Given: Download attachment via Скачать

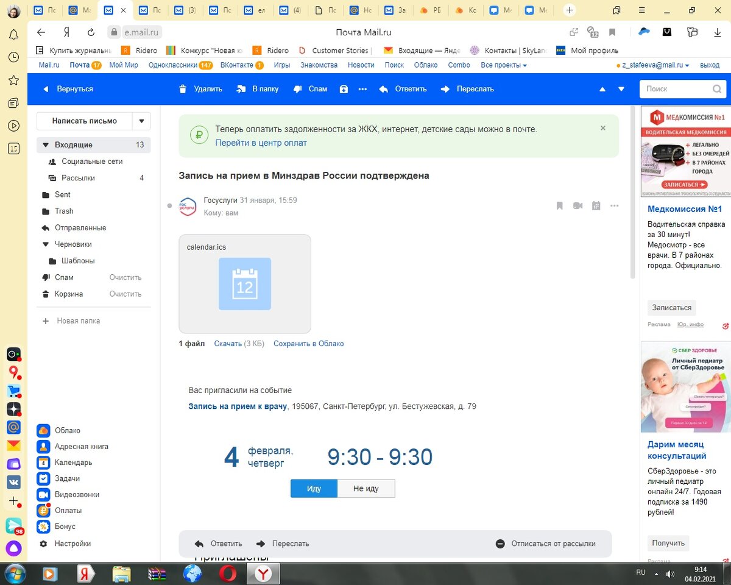Looking at the screenshot, I should tap(228, 344).
